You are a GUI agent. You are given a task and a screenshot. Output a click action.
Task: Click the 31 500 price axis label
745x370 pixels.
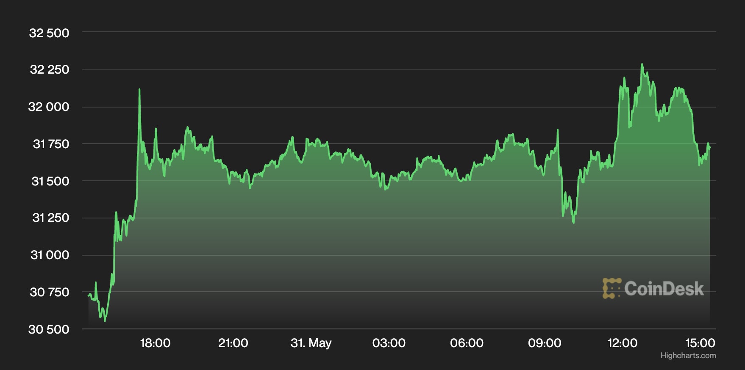(50, 181)
